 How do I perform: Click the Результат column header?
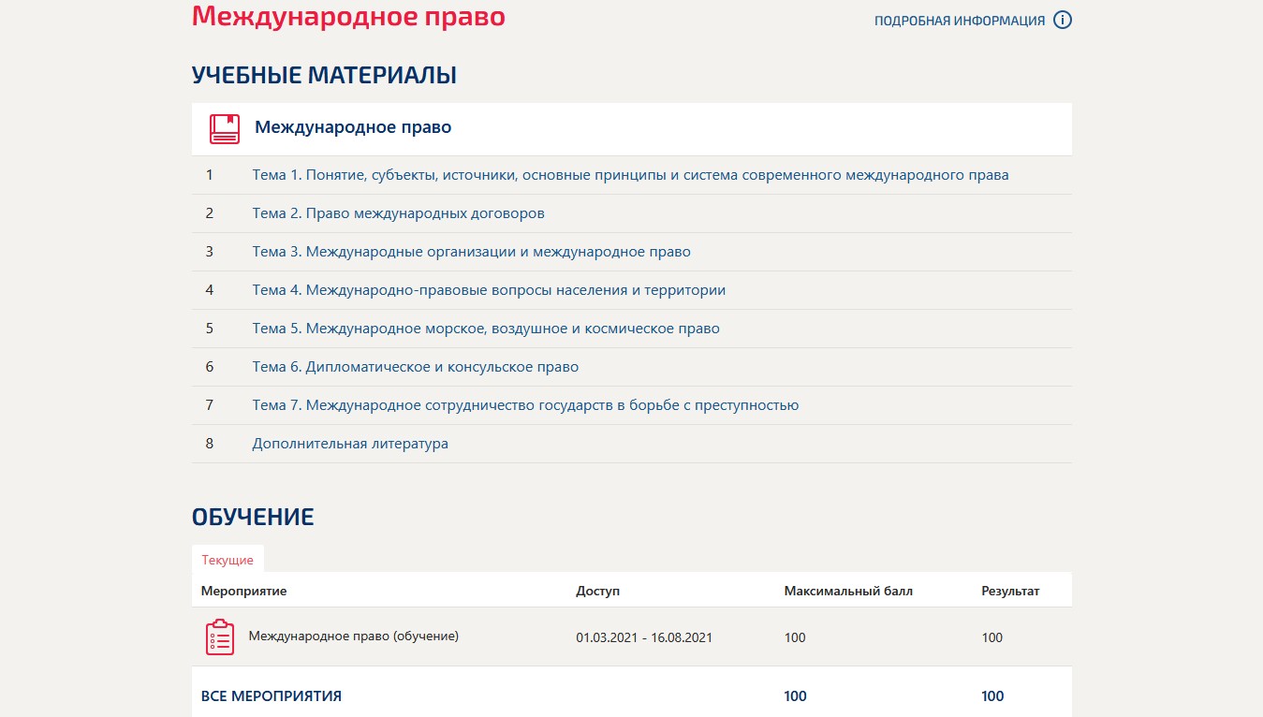coord(1010,591)
